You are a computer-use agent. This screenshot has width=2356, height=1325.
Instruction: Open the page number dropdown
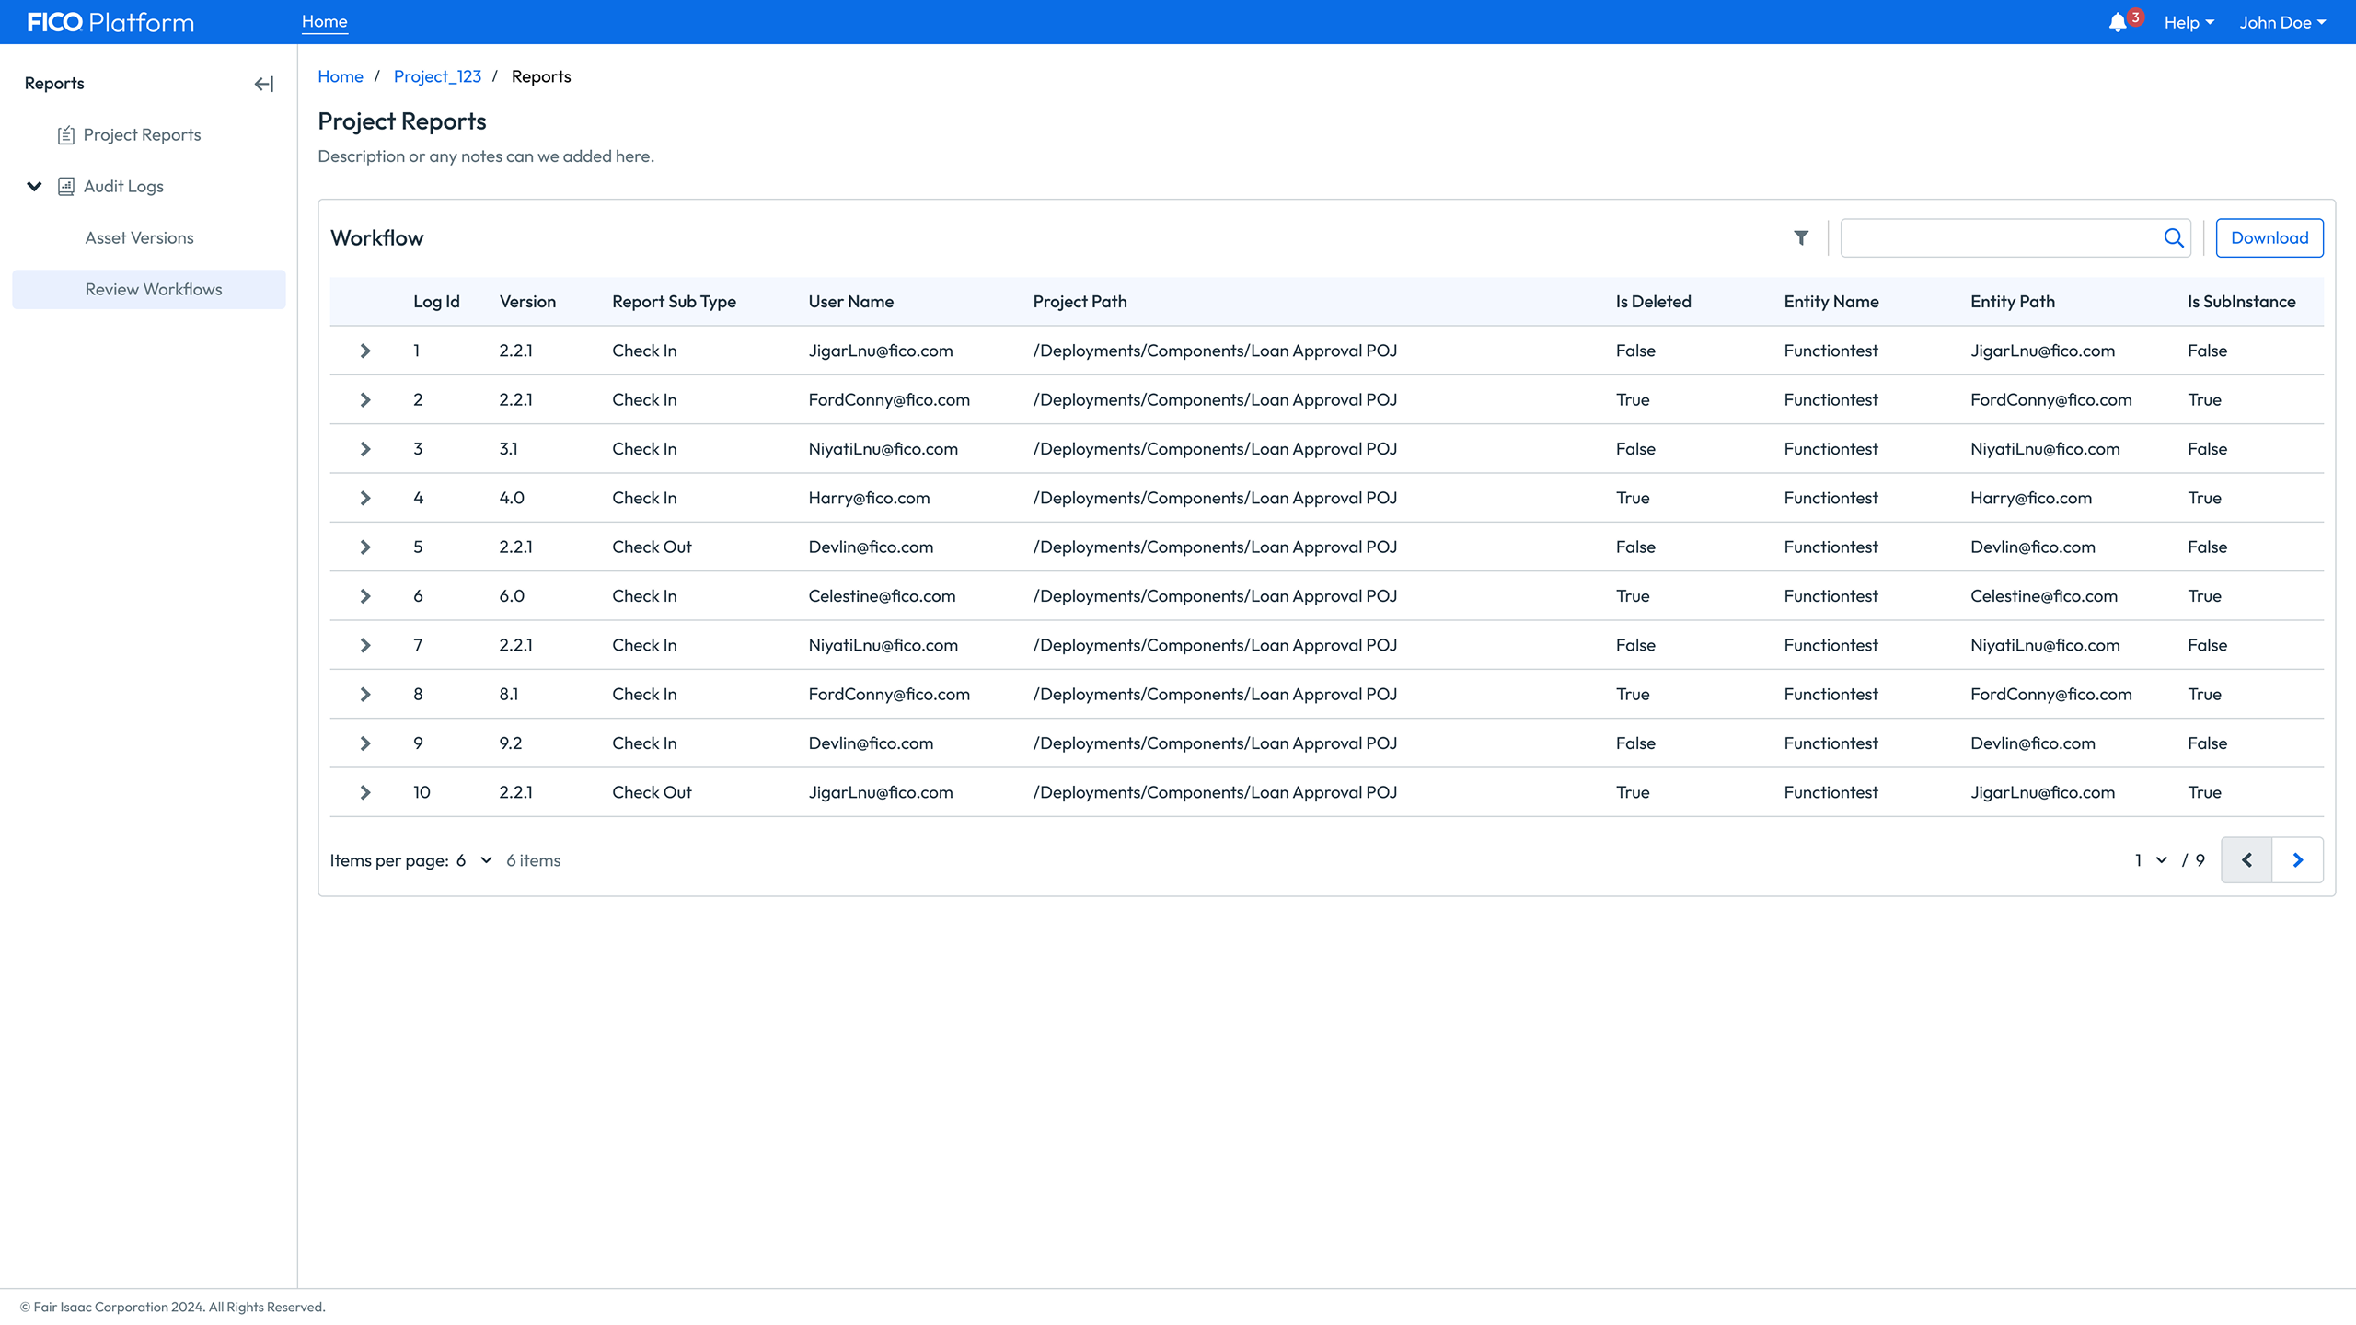(2151, 860)
